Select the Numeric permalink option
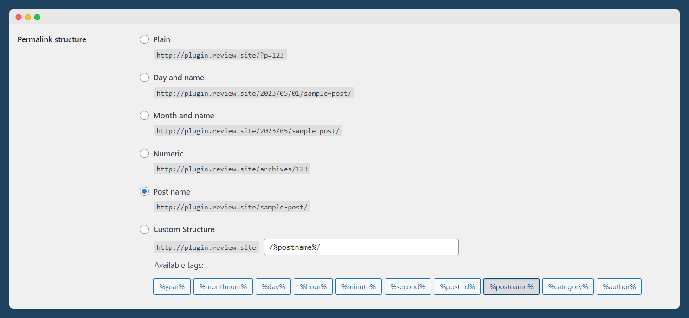The image size is (689, 318). click(x=144, y=153)
